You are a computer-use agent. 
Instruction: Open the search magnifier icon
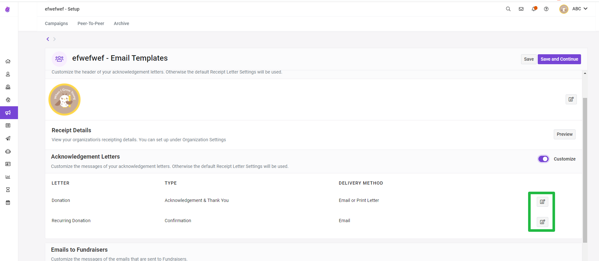point(508,9)
